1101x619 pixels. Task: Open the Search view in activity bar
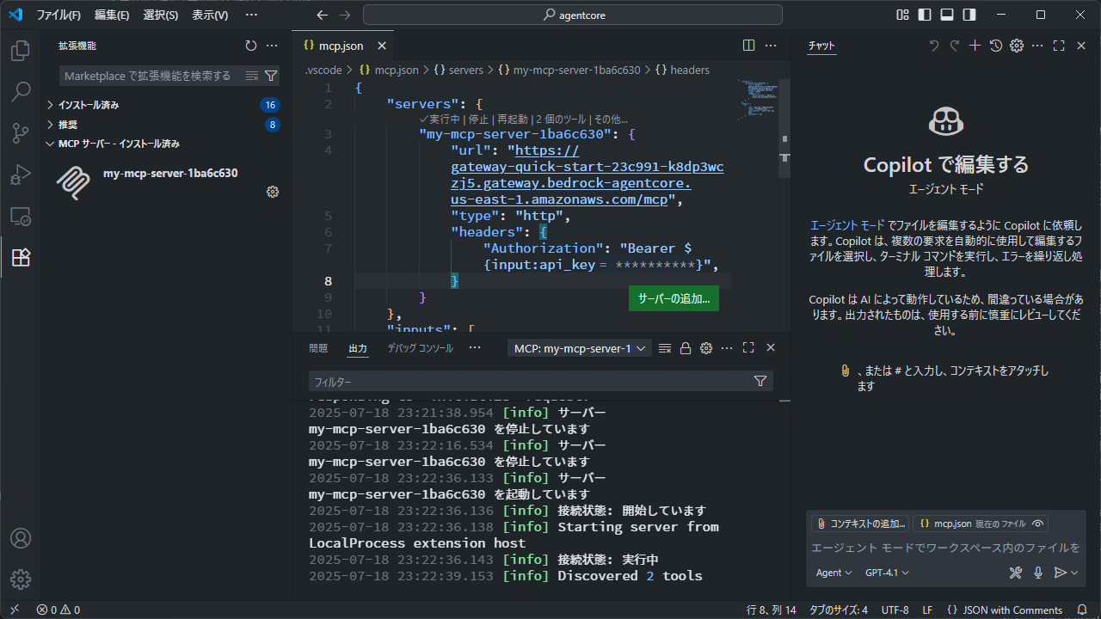[21, 91]
